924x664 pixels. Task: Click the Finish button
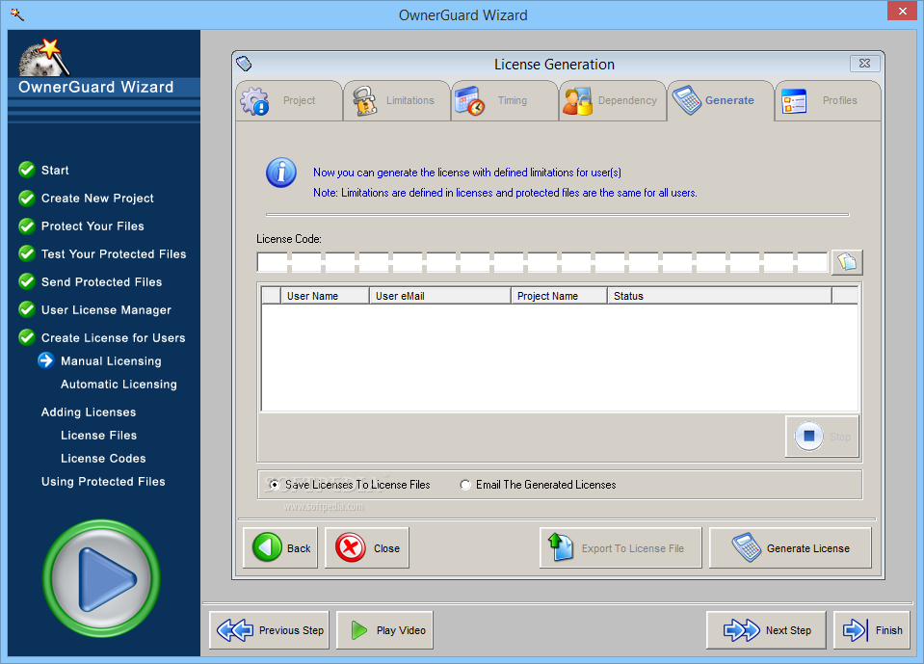coord(872,630)
